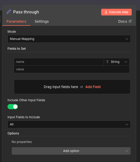Viewport: 140px width, 162px height.
Task: Click the chevron in Input Fields to Include
Action: click(127, 124)
